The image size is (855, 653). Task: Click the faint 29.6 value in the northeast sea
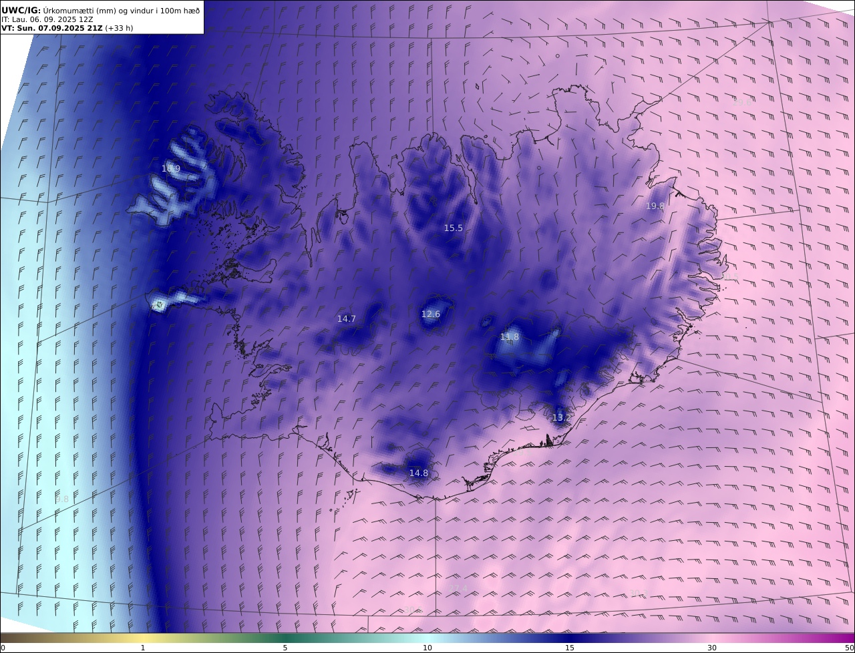(x=742, y=102)
